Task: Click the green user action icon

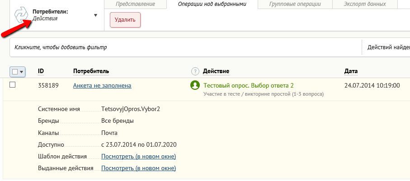Action: [195, 85]
